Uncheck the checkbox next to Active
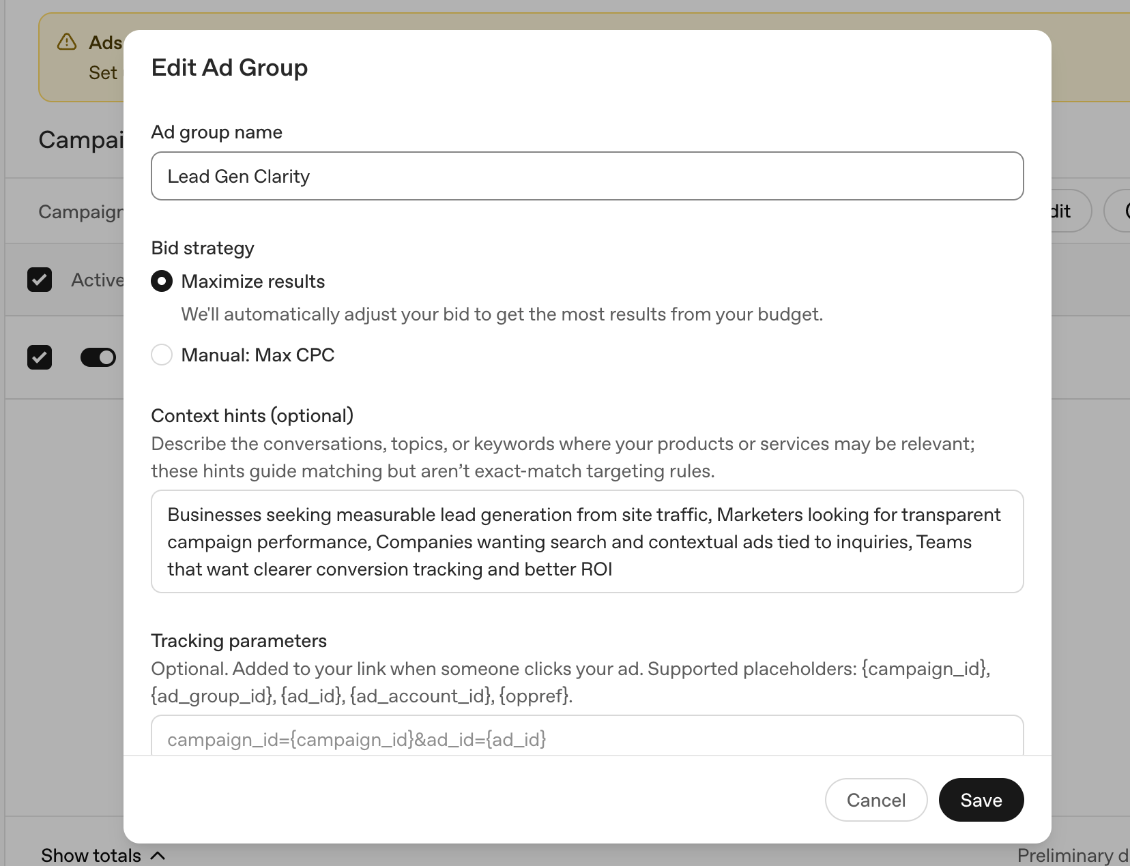Viewport: 1130px width, 866px height. point(40,280)
